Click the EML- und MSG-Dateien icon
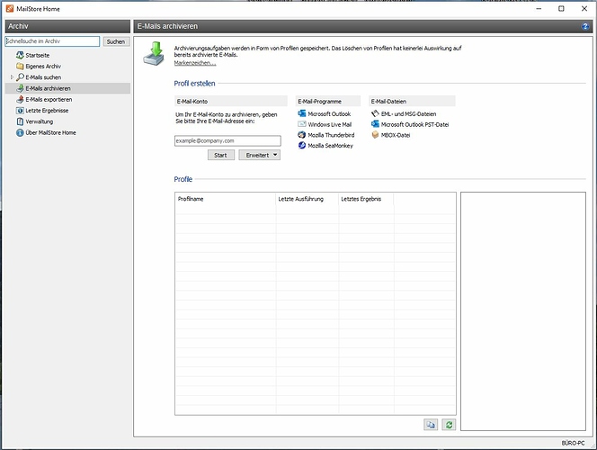597x450 pixels. 375,113
